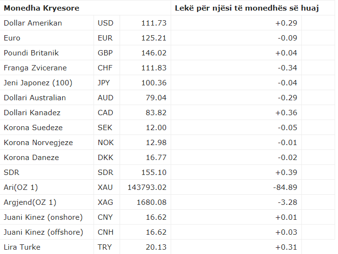The image size is (338, 254).
Task: Select the EUR currency code cell
Action: pos(106,38)
